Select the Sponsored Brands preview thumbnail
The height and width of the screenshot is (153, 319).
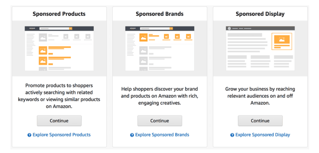pos(160,48)
